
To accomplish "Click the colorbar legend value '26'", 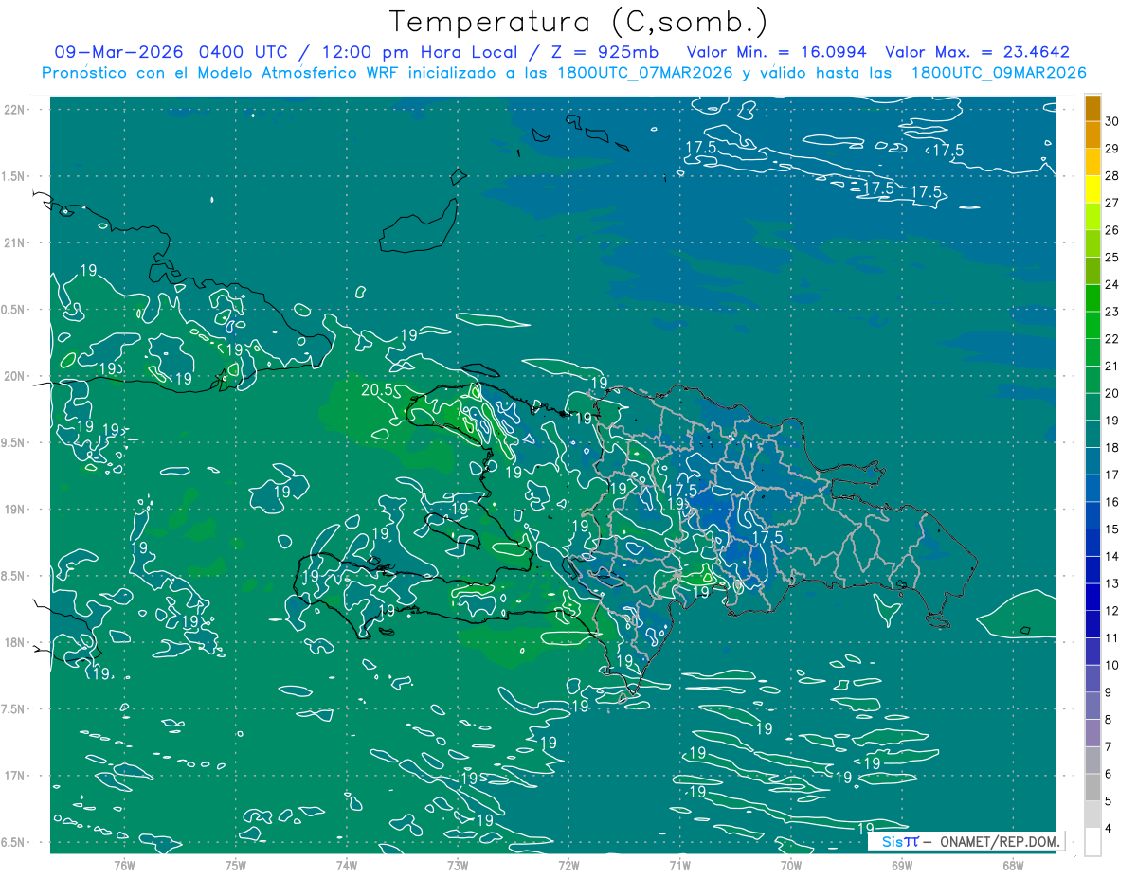I will pos(1112,230).
